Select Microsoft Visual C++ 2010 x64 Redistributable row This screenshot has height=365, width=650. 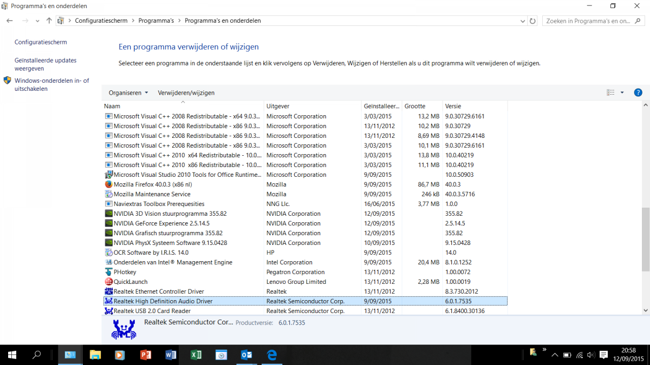(305, 155)
